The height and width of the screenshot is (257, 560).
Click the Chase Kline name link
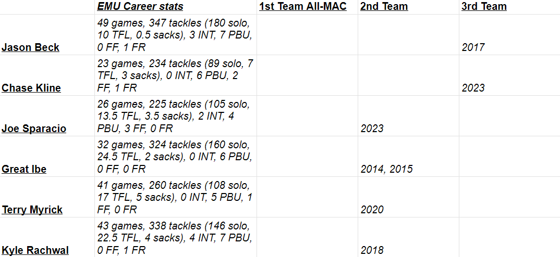pos(31,88)
